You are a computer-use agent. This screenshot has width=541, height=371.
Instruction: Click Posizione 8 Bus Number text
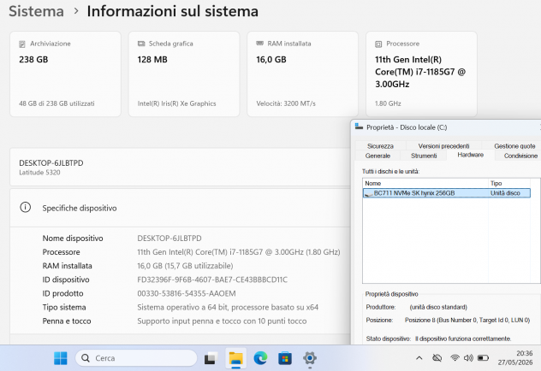tap(467, 320)
